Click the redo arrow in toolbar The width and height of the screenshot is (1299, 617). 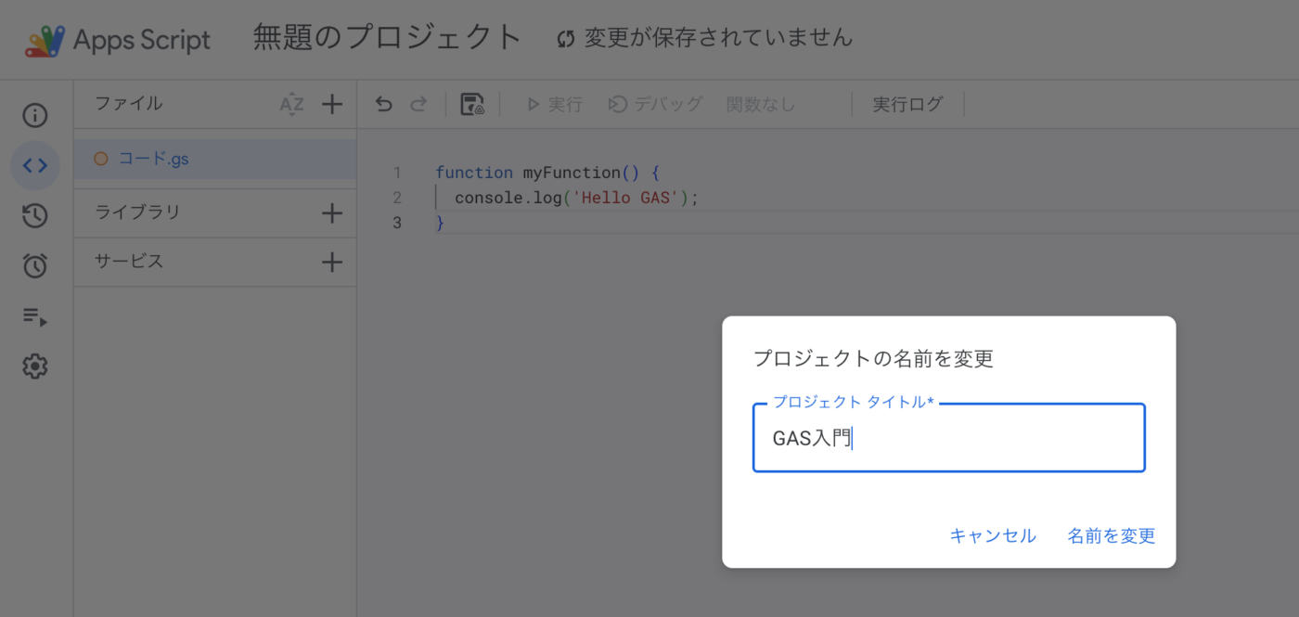(418, 105)
